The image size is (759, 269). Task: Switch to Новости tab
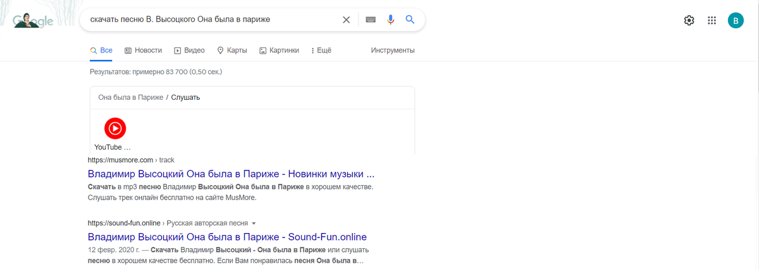tap(143, 51)
